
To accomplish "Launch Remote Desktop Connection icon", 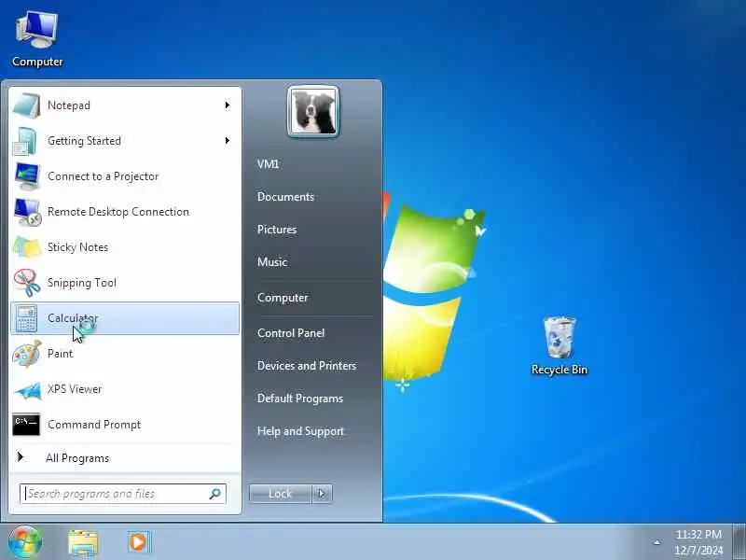I will pyautogui.click(x=26, y=212).
